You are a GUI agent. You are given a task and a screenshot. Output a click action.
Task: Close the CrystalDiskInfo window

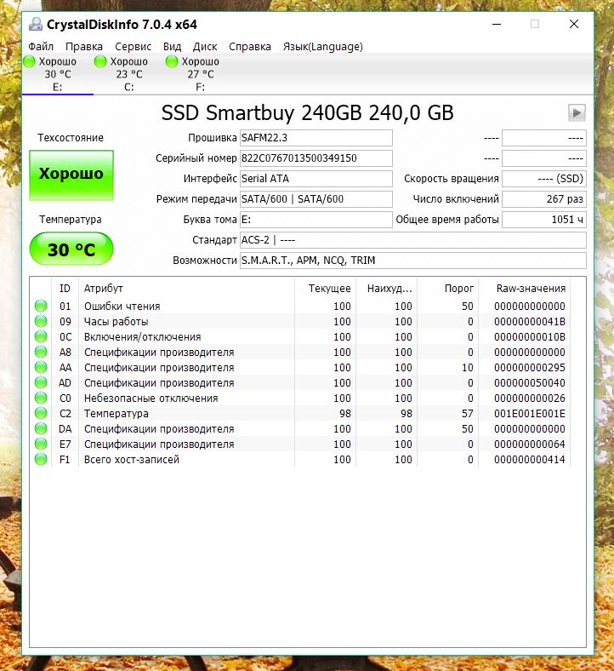pyautogui.click(x=574, y=25)
